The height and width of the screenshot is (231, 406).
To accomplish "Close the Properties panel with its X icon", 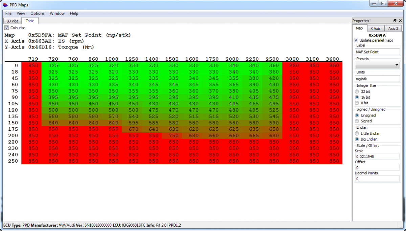I will (400, 21).
